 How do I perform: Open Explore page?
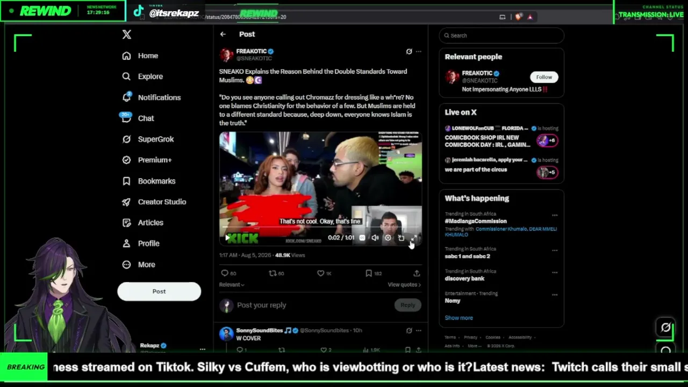pos(142,76)
